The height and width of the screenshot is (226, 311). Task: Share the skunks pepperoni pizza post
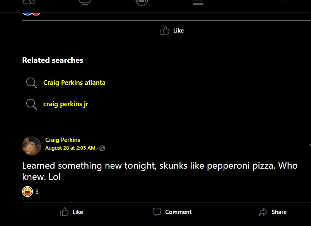pos(273,212)
